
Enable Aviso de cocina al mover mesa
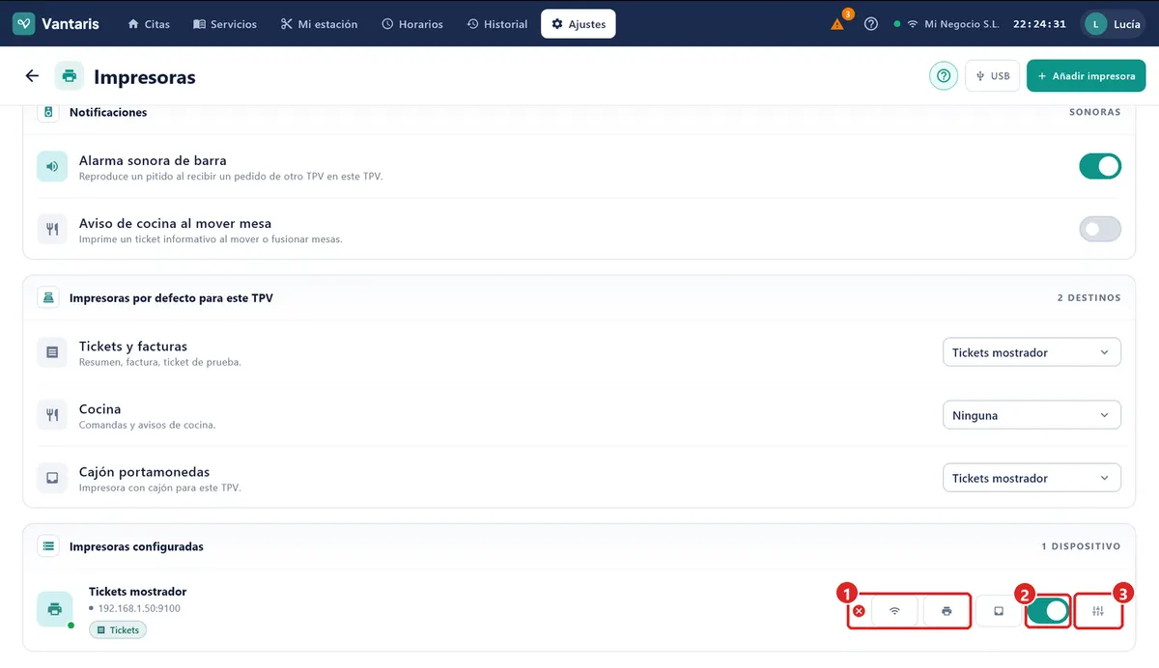pos(1100,229)
